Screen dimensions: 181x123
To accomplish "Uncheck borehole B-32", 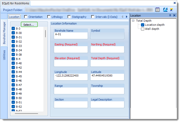I will (x=13, y=42).
